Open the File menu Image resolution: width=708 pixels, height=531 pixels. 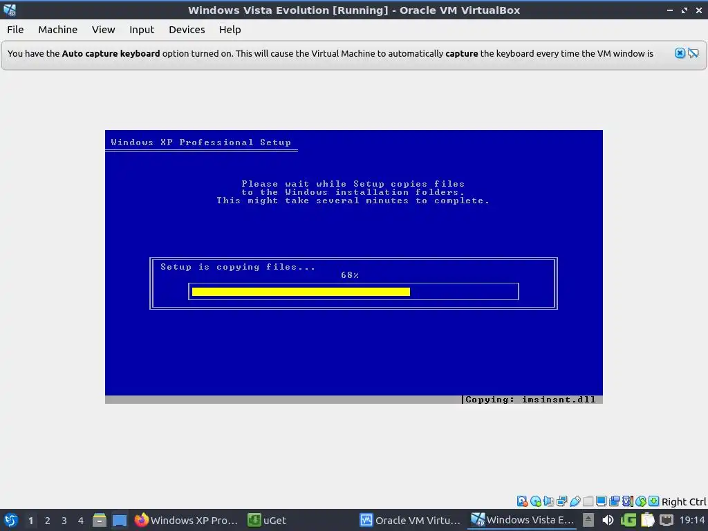(15, 30)
